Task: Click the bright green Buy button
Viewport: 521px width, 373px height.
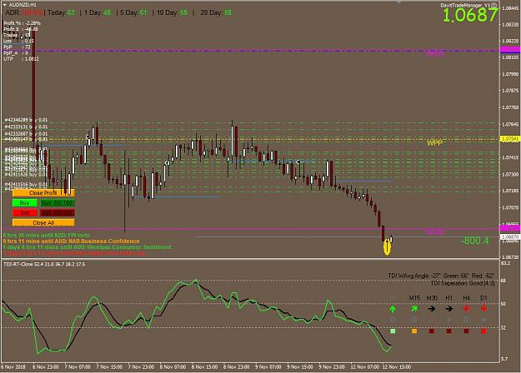Action: (x=24, y=203)
